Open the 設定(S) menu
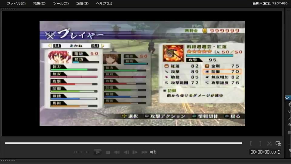Screen dimensions: 291x164 pyautogui.click(x=82, y=3)
